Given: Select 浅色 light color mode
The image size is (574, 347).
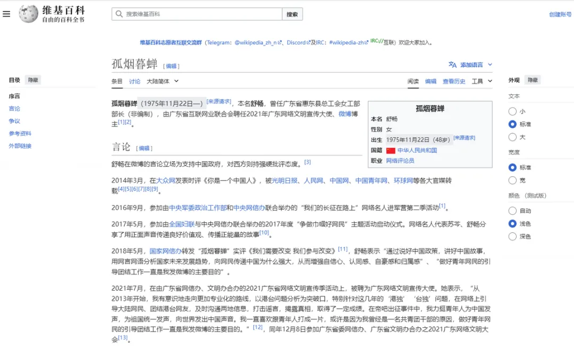Looking at the screenshot, I should click(x=512, y=223).
